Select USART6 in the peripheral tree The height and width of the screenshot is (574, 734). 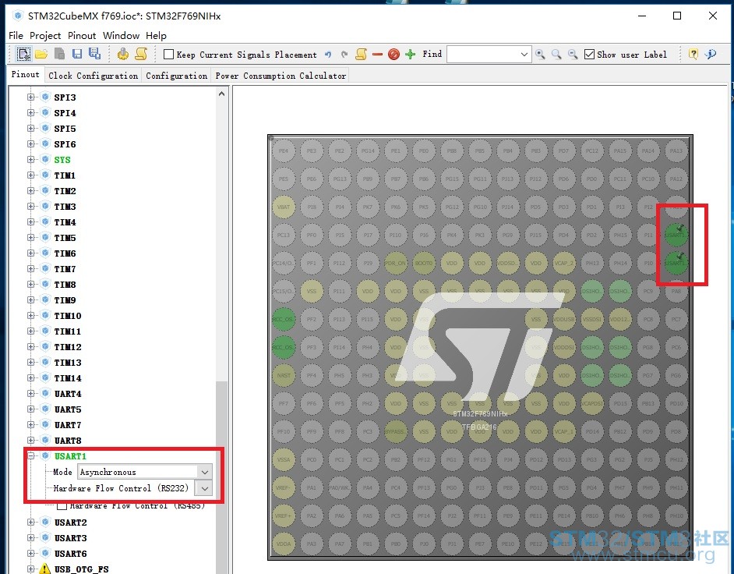70,554
